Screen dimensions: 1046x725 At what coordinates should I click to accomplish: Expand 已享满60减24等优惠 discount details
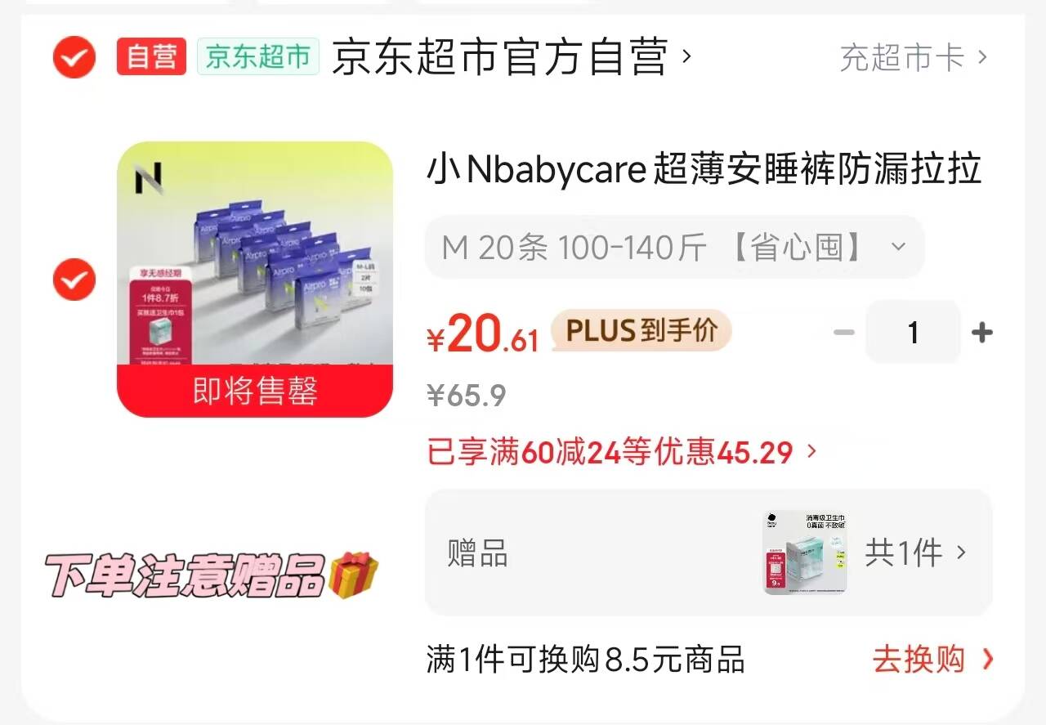622,451
